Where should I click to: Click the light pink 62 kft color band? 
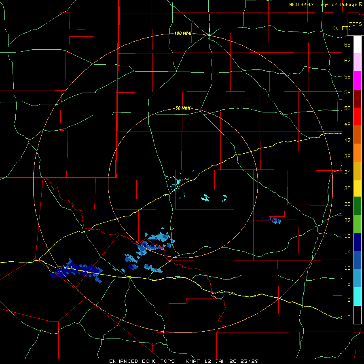(357, 62)
